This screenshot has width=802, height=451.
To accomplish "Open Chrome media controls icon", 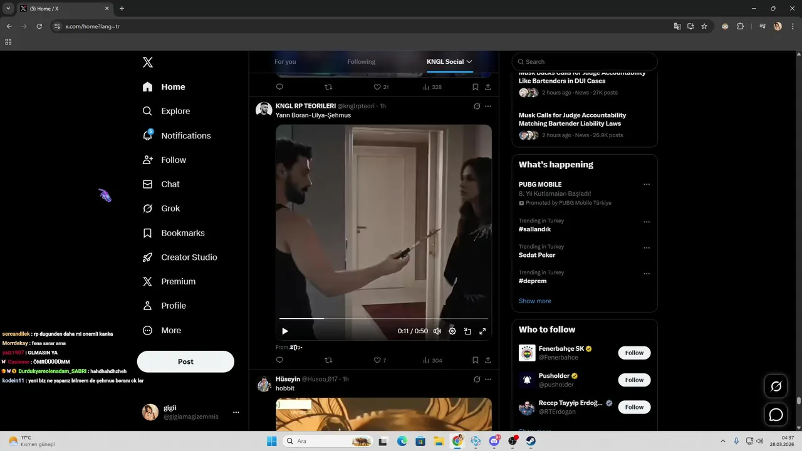I will click(x=763, y=26).
